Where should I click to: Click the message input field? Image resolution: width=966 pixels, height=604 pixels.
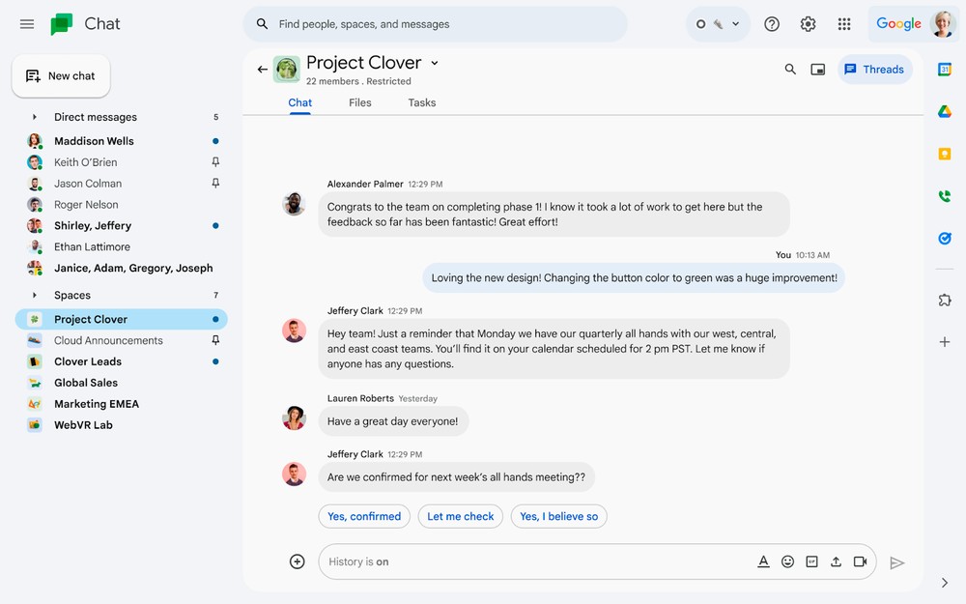pos(531,561)
